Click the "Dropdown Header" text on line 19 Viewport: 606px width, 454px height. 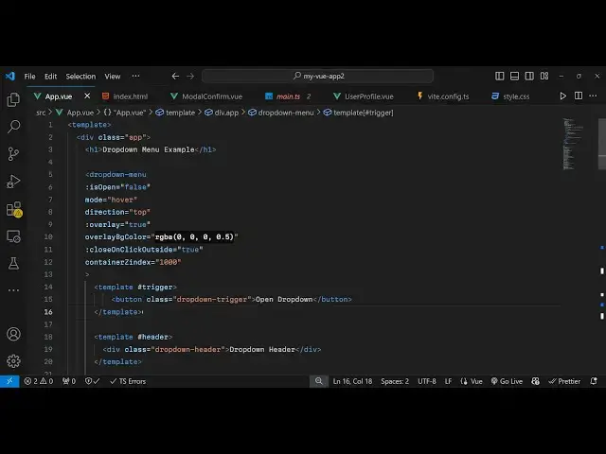pyautogui.click(x=262, y=350)
